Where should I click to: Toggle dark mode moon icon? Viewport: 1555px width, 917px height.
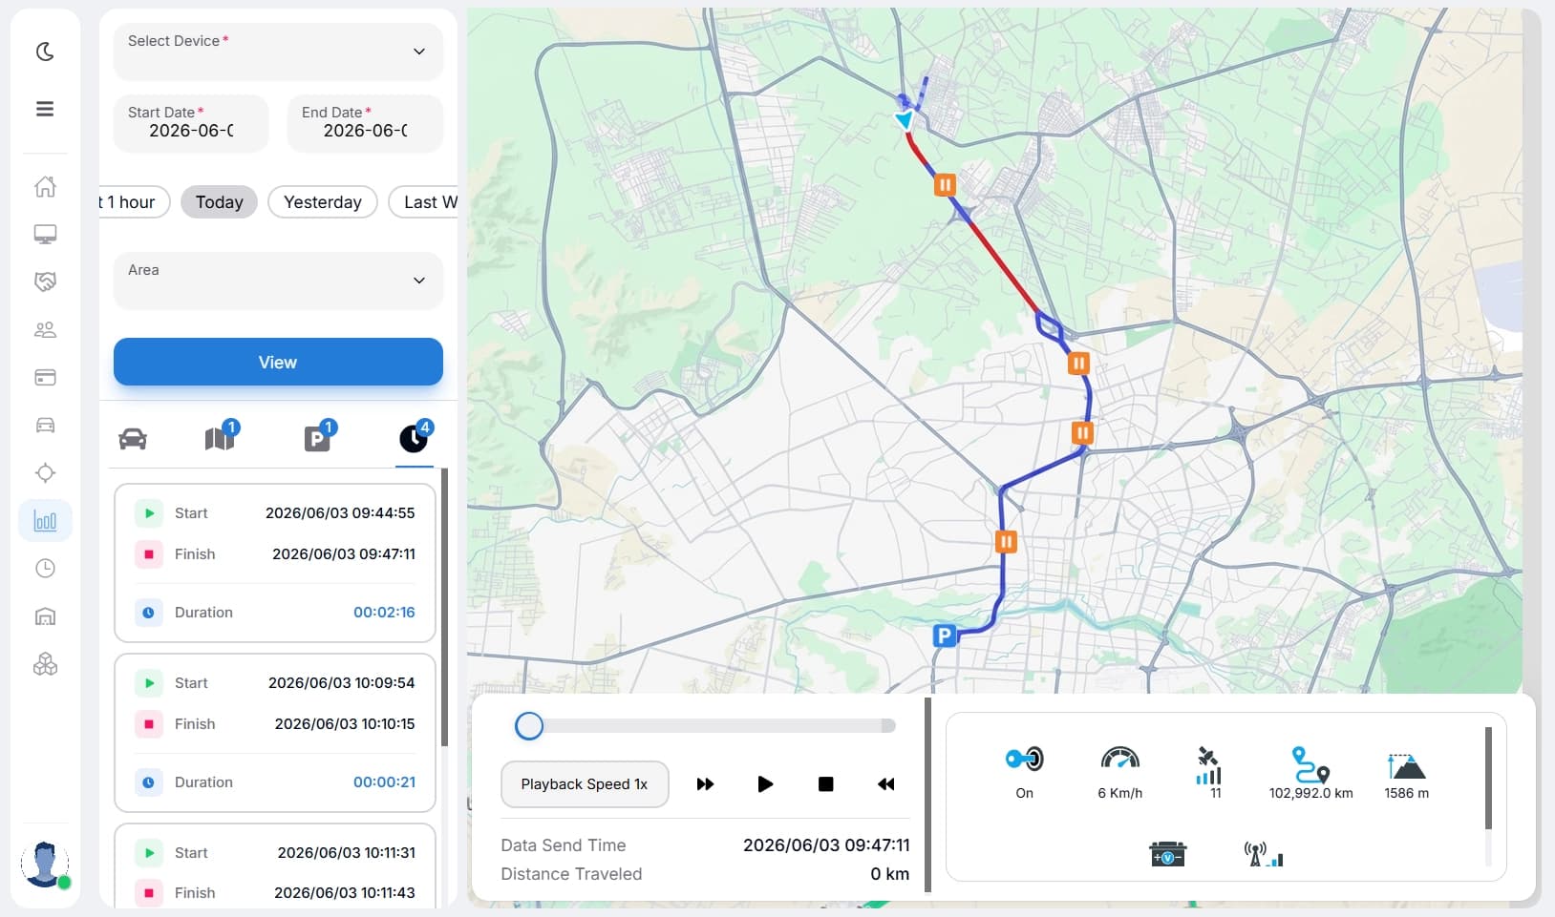click(45, 52)
